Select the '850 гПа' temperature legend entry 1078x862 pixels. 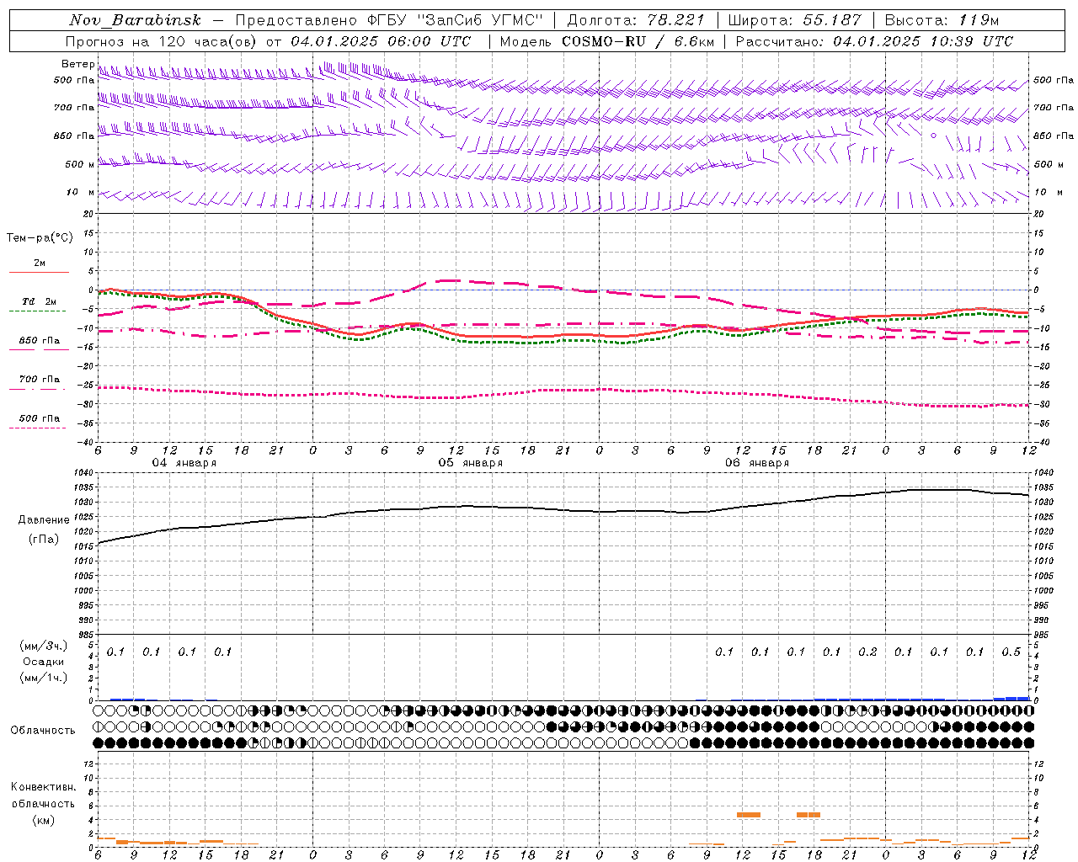[x=40, y=341]
